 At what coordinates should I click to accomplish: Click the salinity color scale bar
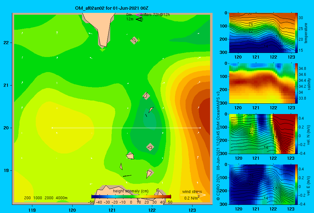click(x=296, y=83)
